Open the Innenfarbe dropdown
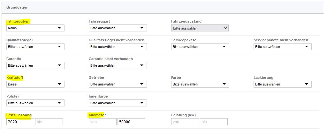Viewport: 327px width, 129px height. coord(118,103)
